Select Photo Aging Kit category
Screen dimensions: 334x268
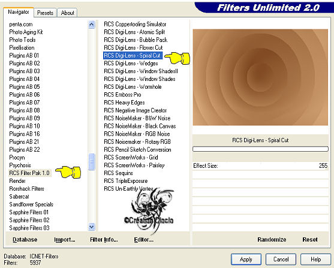coord(26,32)
